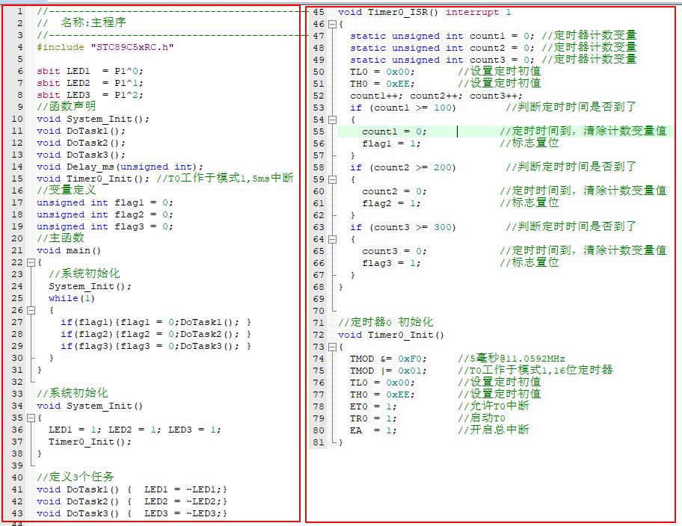
Task: Click the void Timer0_Init(); prototype on line 15
Action: pyautogui.click(x=93, y=179)
